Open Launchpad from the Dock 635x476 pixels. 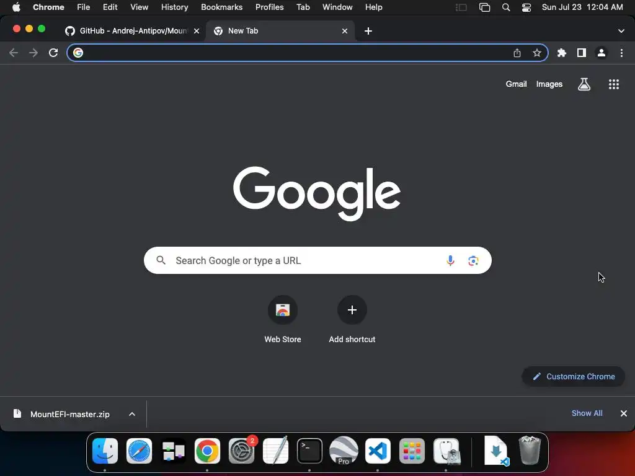412,451
